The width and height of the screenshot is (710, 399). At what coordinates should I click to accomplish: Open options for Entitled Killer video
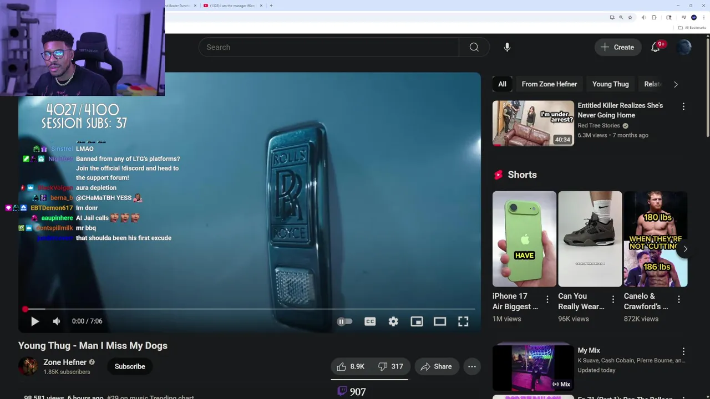[x=683, y=106]
